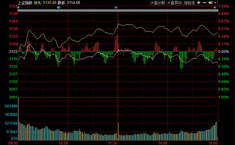Screen dimensions: 235x145
Task: Click the 121749 volume axis label
Action: click(x=11, y=123)
